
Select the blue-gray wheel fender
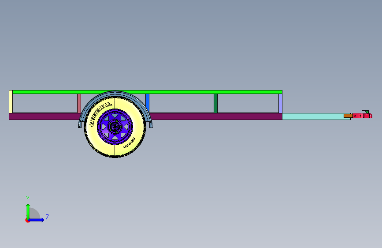tap(115, 94)
